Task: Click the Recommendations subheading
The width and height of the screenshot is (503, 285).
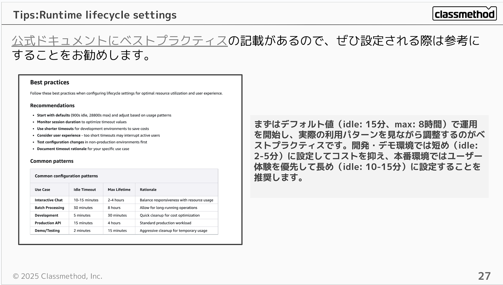Action: pos(52,106)
